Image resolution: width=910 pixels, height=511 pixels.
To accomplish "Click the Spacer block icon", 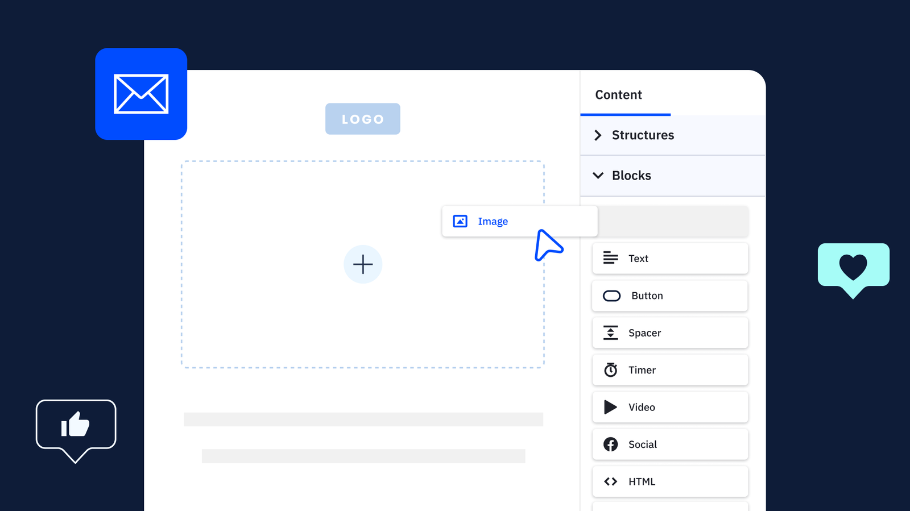I will [x=610, y=333].
